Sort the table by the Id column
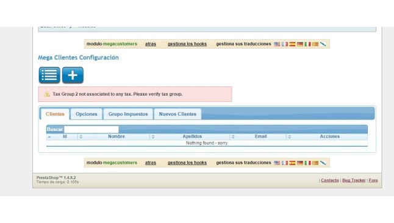The width and height of the screenshot is (394, 223). [62, 136]
